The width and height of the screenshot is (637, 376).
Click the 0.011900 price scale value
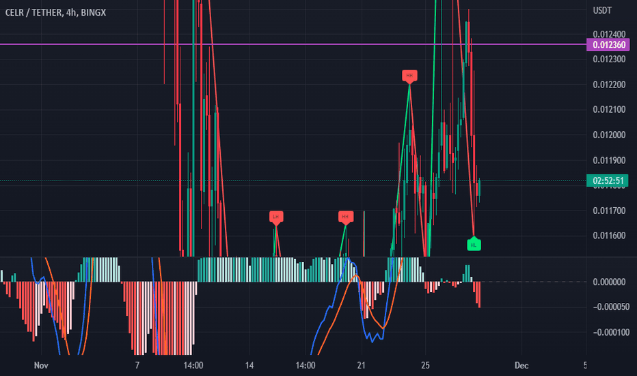(x=609, y=160)
